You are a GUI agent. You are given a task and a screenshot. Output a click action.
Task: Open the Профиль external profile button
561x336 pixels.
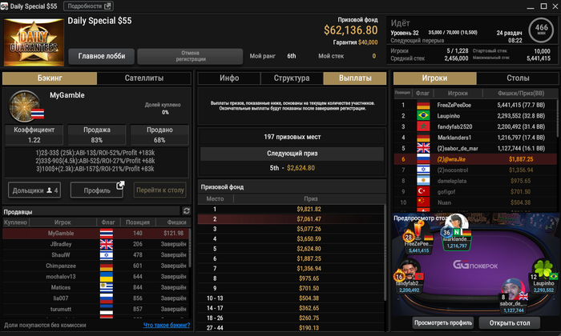97,190
